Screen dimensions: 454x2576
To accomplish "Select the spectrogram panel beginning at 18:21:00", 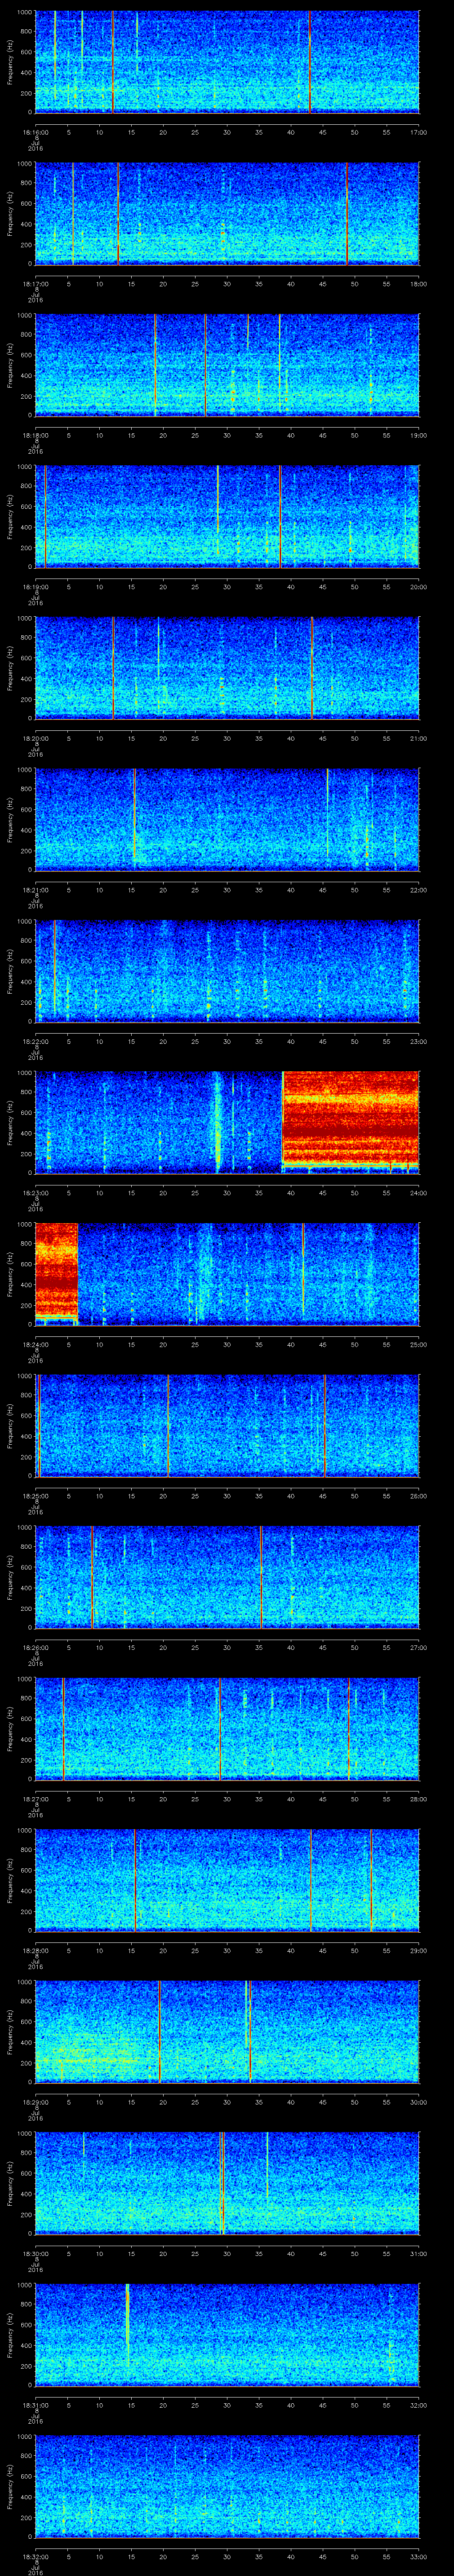I will coord(227,819).
